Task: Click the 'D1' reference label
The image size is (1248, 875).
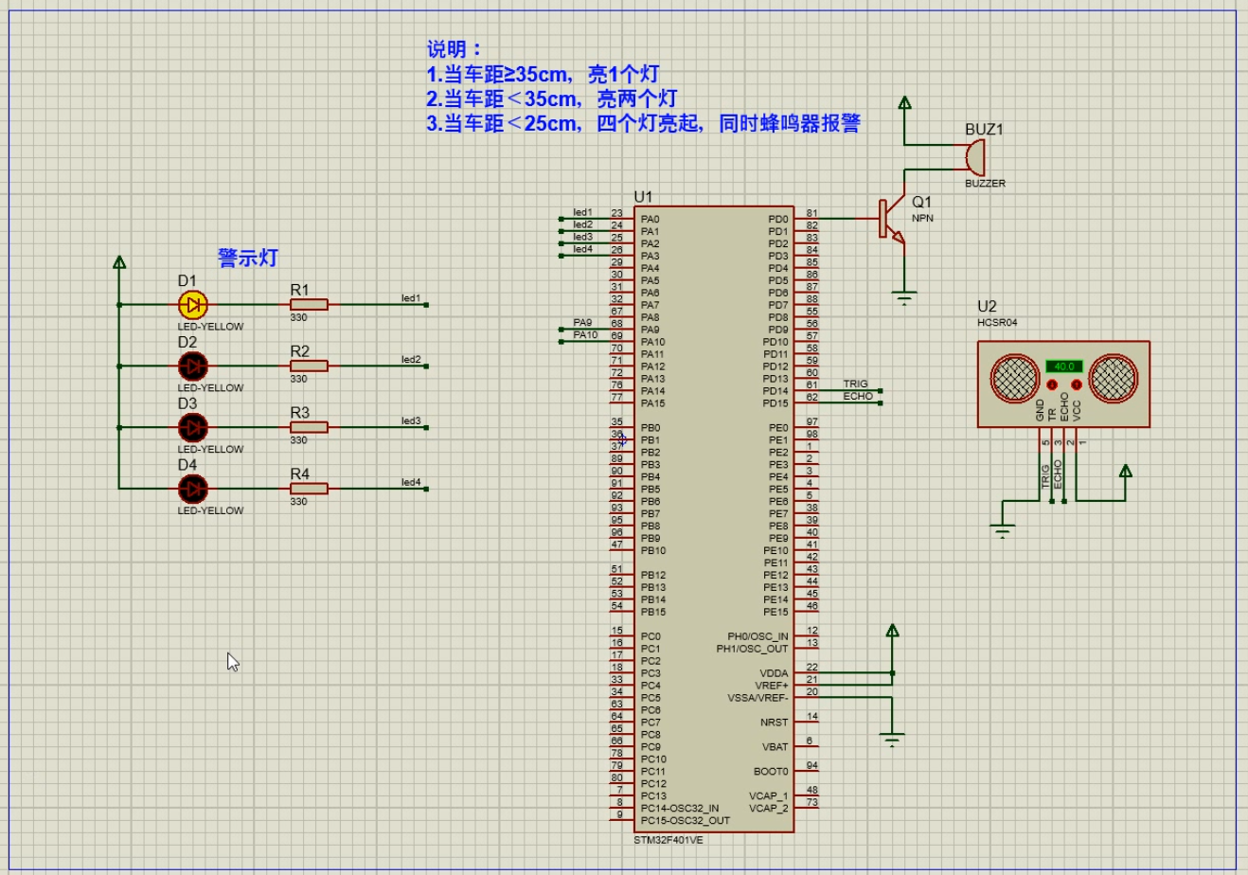Action: 187,281
